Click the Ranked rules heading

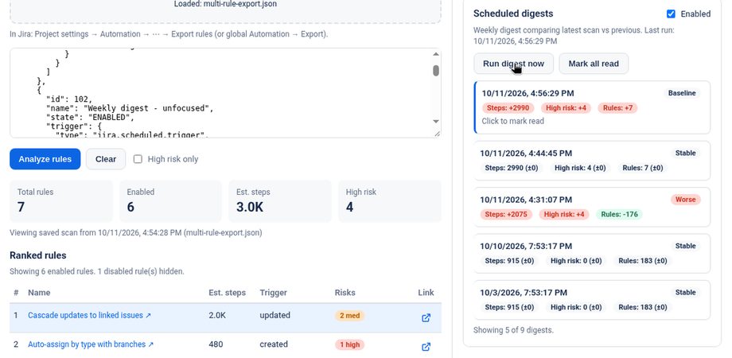pyautogui.click(x=38, y=256)
